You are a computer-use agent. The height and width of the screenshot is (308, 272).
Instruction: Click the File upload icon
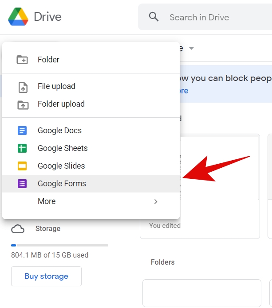(x=23, y=87)
